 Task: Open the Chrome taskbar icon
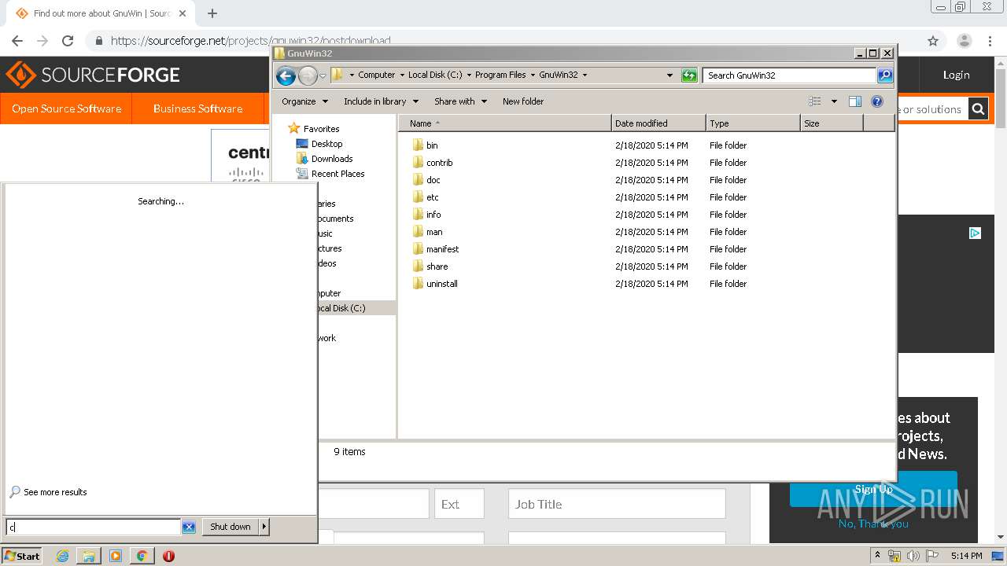142,556
